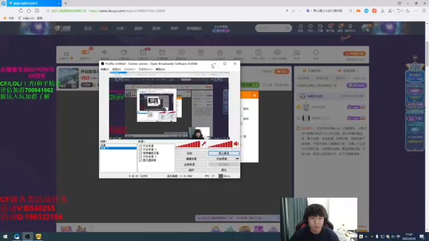Toggle the orange live switch in streamer toolbar

85,52
